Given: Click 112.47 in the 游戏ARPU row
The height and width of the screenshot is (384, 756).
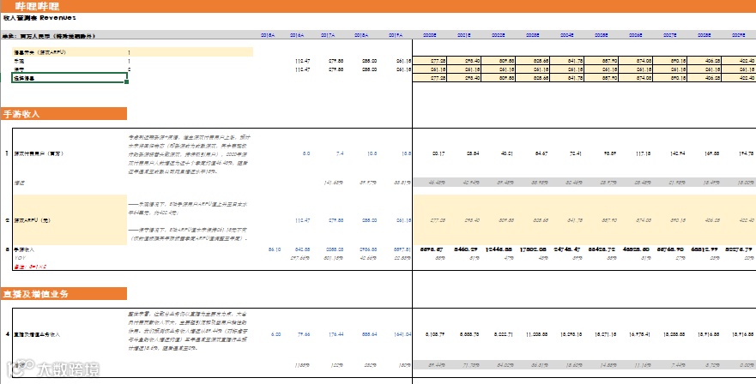Looking at the screenshot, I should [x=302, y=220].
